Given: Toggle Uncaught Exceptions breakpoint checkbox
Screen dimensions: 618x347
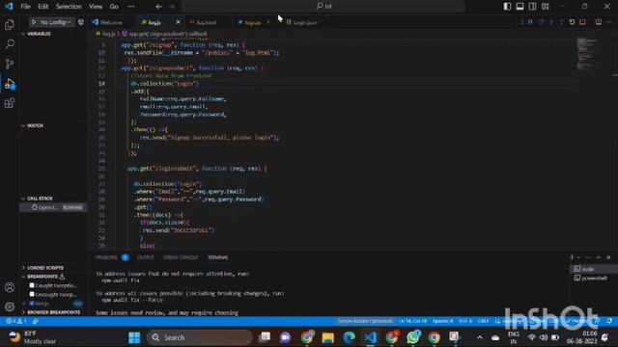Looking at the screenshot, I should (x=32, y=294).
